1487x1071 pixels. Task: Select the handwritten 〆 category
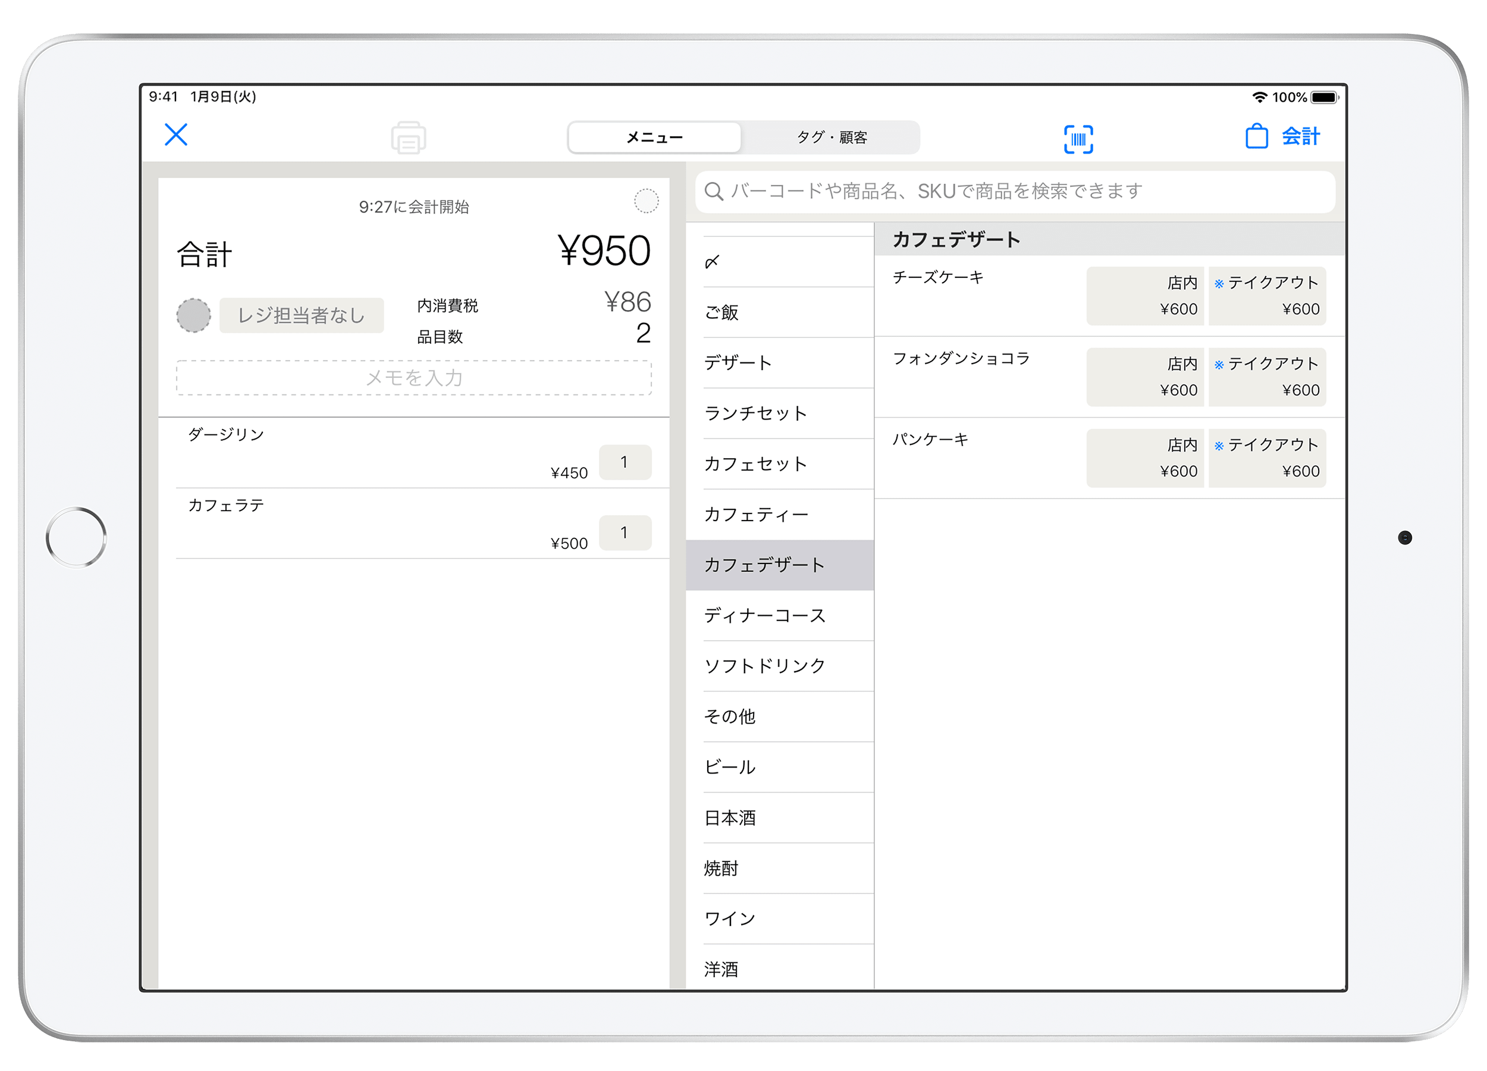click(713, 262)
